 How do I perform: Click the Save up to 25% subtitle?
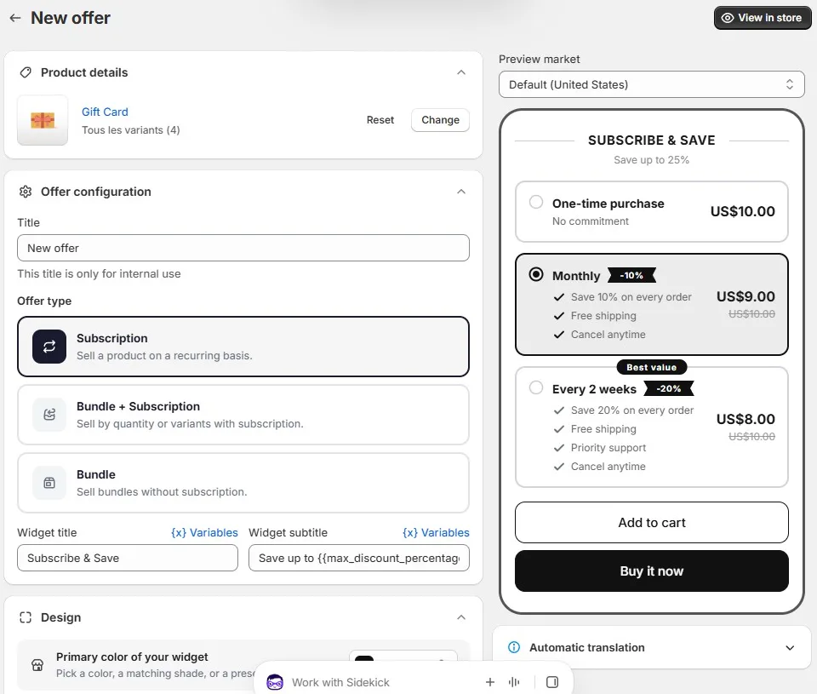(651, 160)
